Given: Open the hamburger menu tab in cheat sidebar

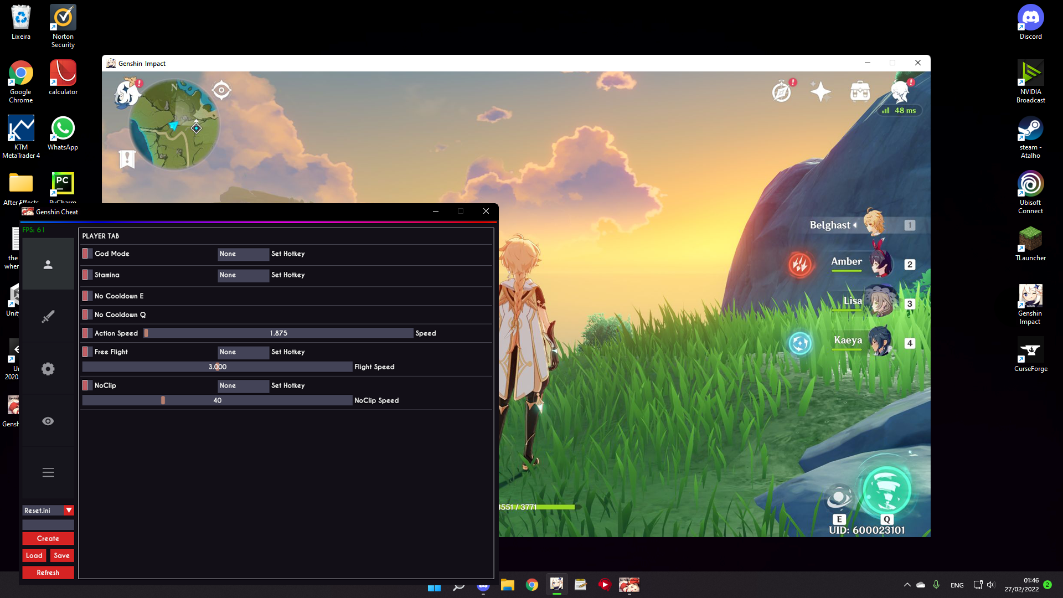Looking at the screenshot, I should pyautogui.click(x=48, y=473).
